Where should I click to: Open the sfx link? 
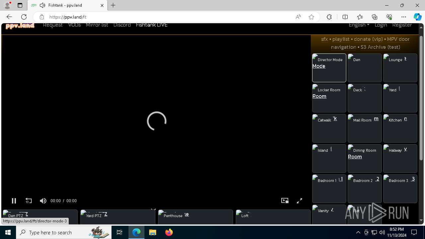pos(324,39)
